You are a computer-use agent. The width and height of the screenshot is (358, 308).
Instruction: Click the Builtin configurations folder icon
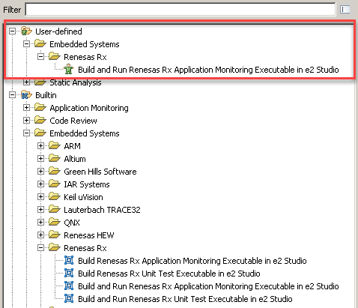(26, 95)
